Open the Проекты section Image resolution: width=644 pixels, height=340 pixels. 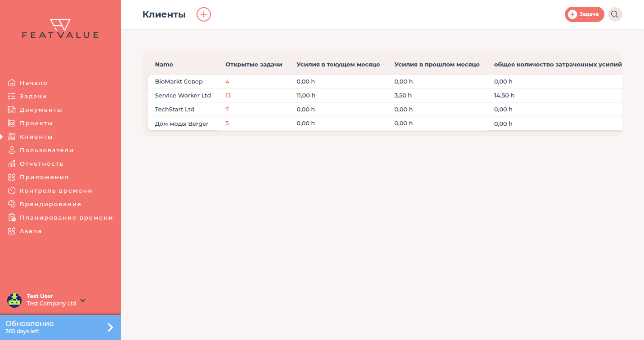coord(36,123)
